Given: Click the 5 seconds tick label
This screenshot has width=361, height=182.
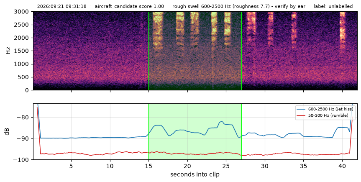Looking at the screenshot, I should point(71,166).
